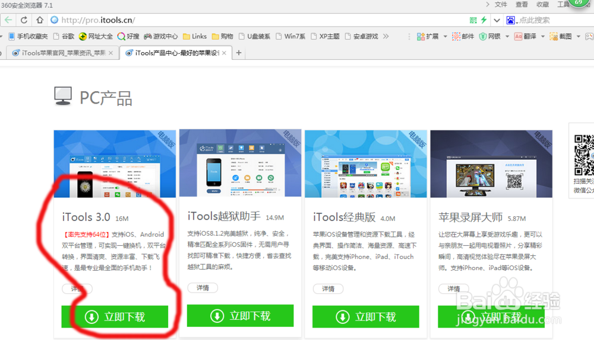594x340 pixels.
Task: Open the Baidu search engine selector
Action: click(511, 20)
